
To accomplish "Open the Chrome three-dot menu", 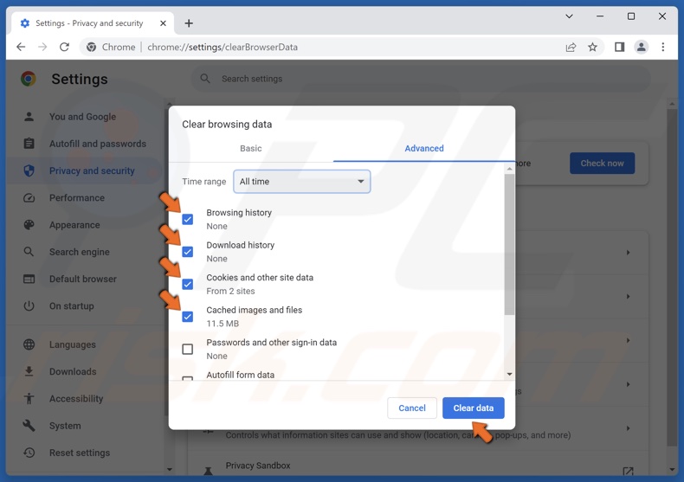I will click(663, 47).
